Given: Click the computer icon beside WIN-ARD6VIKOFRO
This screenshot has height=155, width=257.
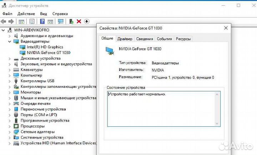Looking at the screenshot, I should (x=10, y=30).
